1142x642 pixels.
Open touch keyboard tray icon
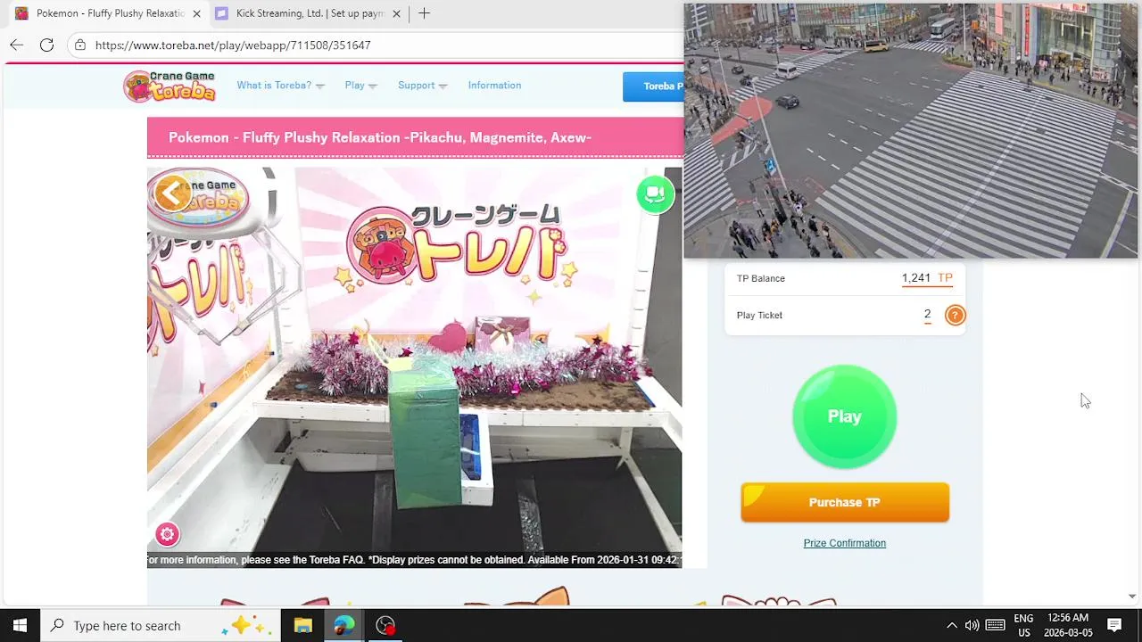996,625
